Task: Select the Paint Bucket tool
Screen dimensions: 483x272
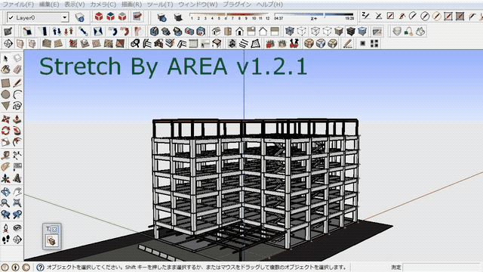Action: [5, 70]
